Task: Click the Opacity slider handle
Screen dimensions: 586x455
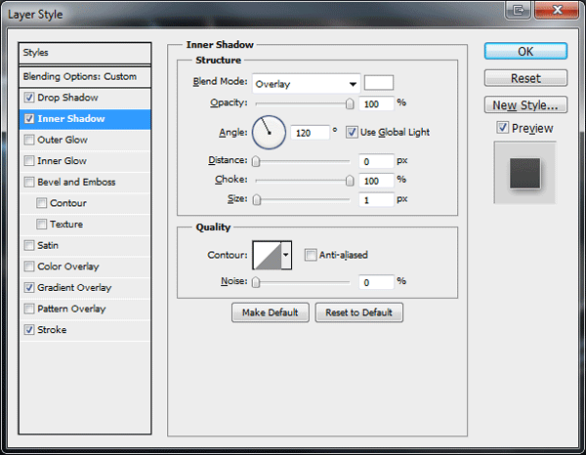Action: pyautogui.click(x=350, y=103)
